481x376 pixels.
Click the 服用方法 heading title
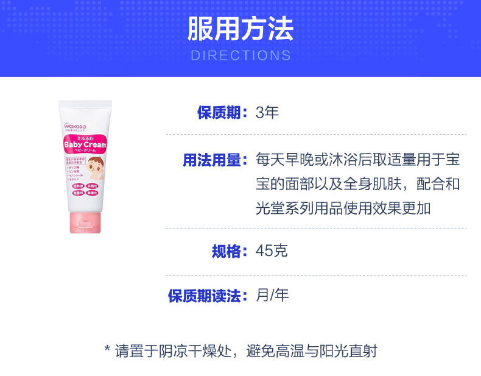240,29
